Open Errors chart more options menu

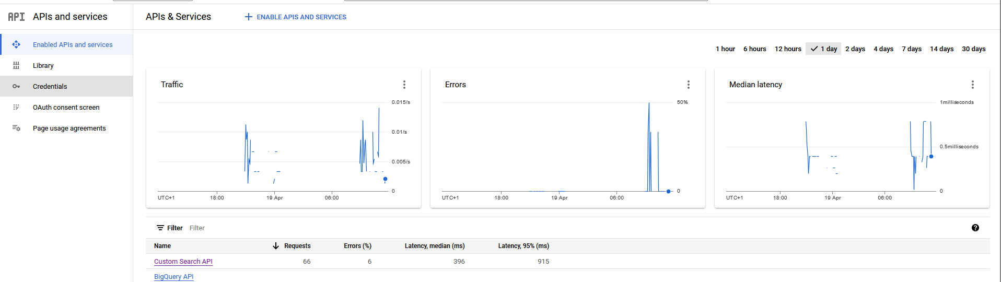[x=689, y=85]
